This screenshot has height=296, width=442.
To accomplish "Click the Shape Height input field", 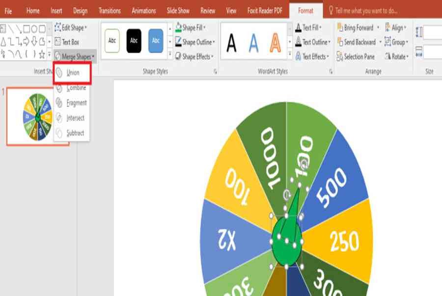I will 433,32.
